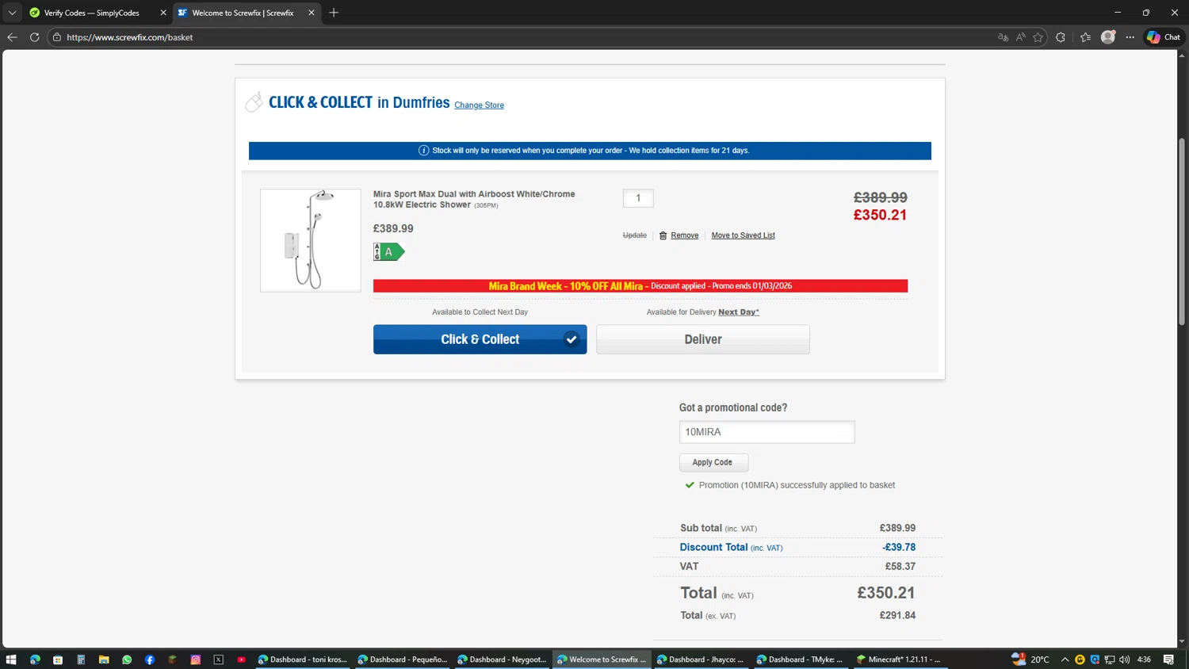Open the translate page icon in address bar
The height and width of the screenshot is (669, 1189).
click(1003, 37)
